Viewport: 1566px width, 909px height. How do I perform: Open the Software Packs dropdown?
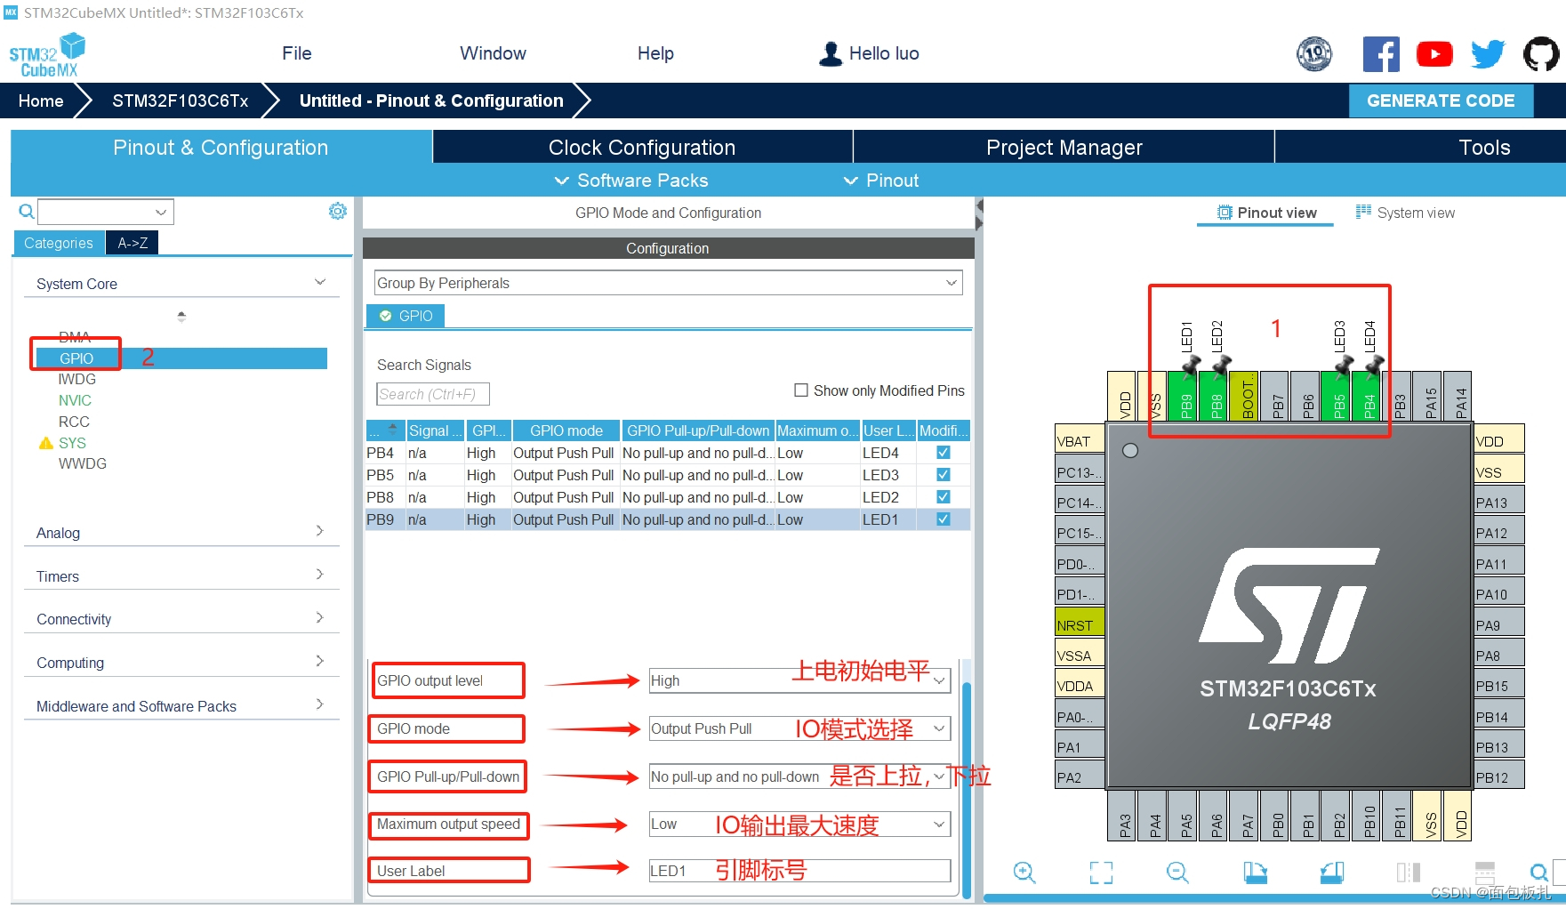pos(631,181)
